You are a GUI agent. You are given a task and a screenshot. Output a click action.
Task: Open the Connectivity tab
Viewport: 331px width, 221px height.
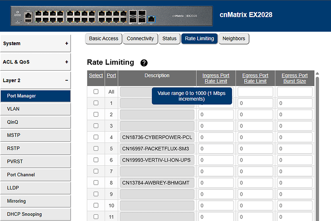click(x=140, y=38)
